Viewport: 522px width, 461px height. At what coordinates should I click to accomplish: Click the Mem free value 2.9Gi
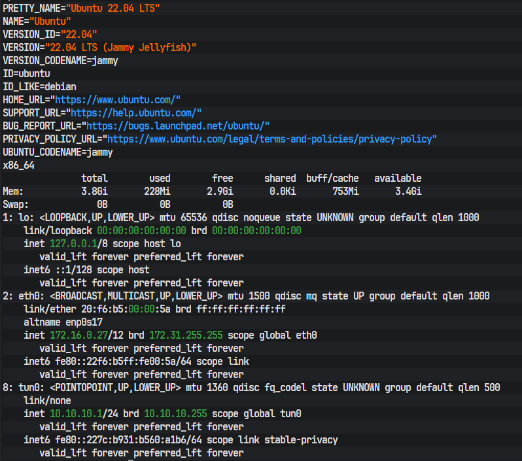click(220, 192)
